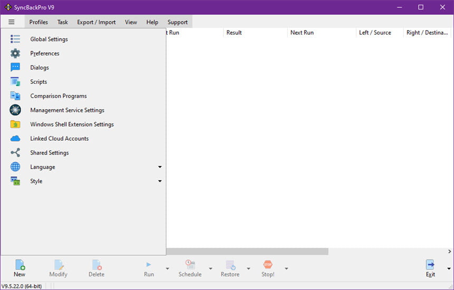
Task: Click the Exit toolbar button
Action: coord(430,268)
